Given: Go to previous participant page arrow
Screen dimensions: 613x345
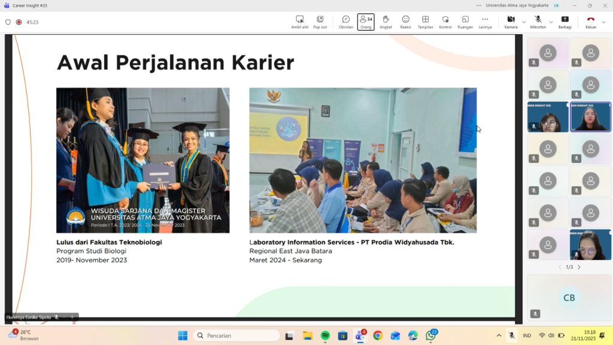Looking at the screenshot, I should pyautogui.click(x=560, y=267).
